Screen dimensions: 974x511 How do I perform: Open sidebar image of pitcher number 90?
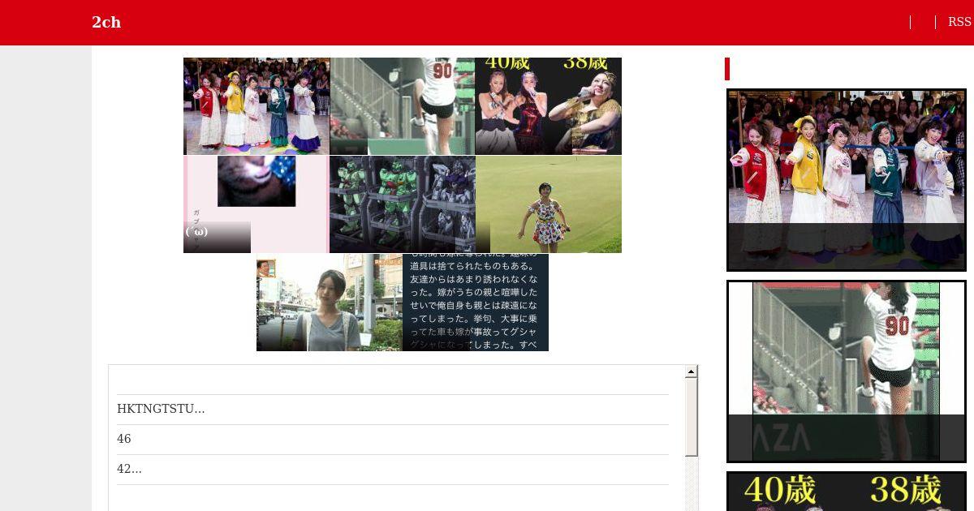click(x=847, y=371)
